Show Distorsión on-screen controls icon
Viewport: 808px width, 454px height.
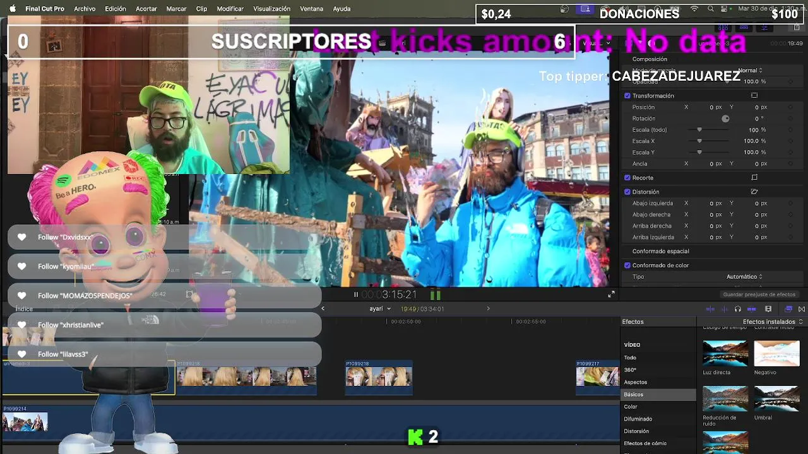754,192
